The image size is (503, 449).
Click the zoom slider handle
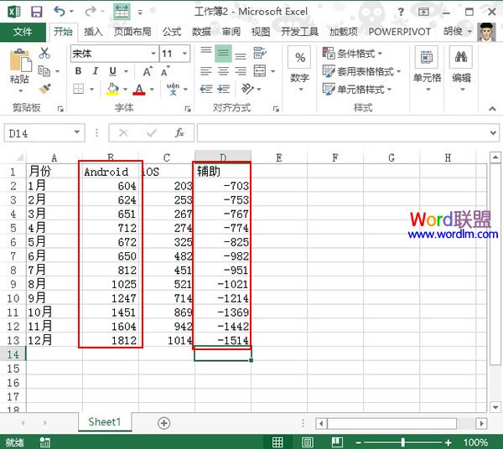(403, 442)
